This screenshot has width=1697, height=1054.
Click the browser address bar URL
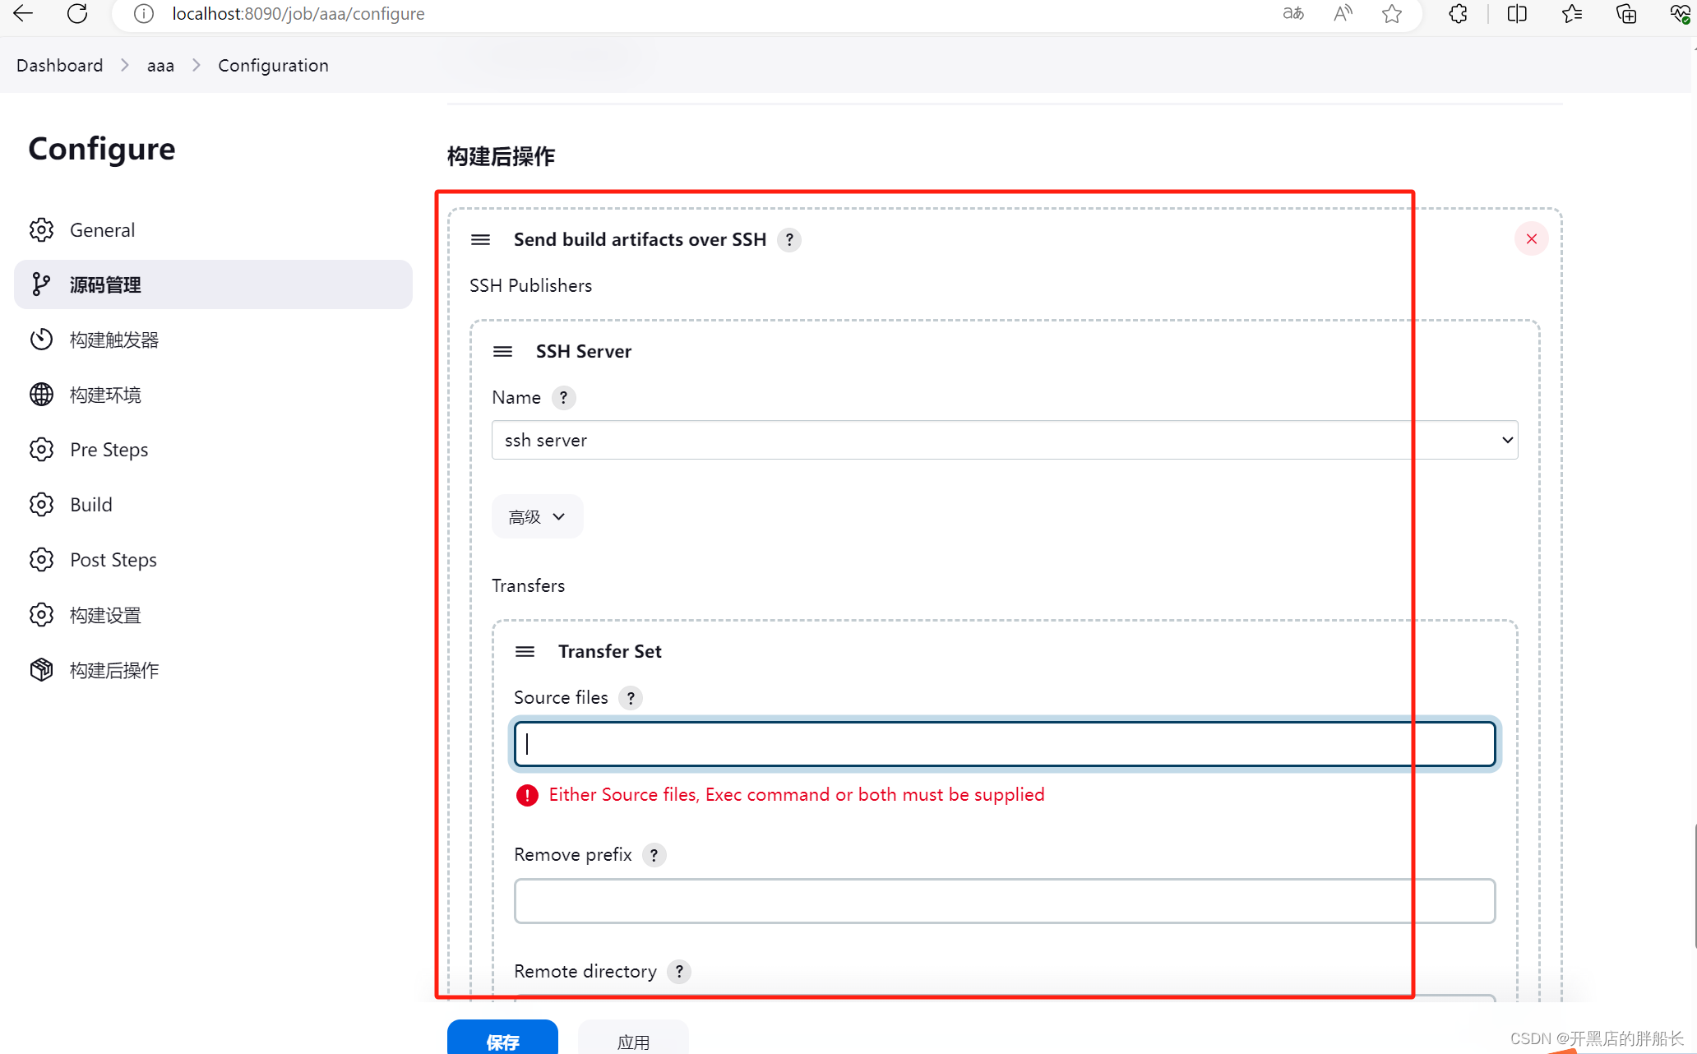[298, 14]
